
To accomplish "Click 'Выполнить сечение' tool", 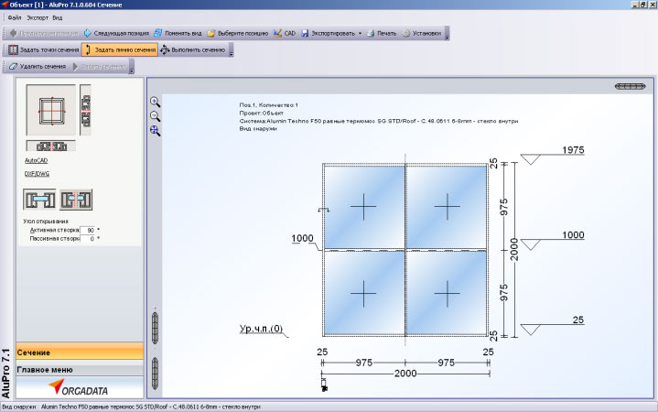I will pos(192,50).
